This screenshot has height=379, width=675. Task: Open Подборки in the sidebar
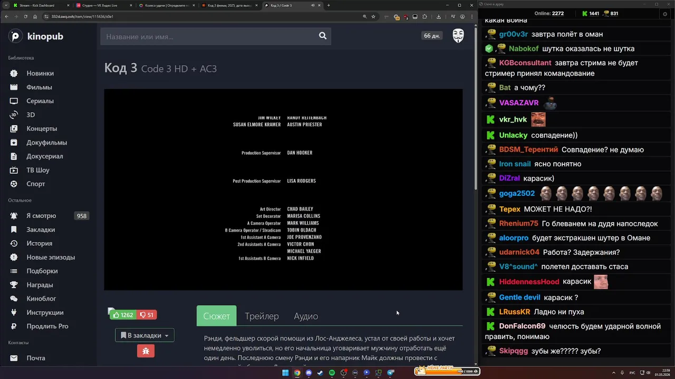[42, 271]
